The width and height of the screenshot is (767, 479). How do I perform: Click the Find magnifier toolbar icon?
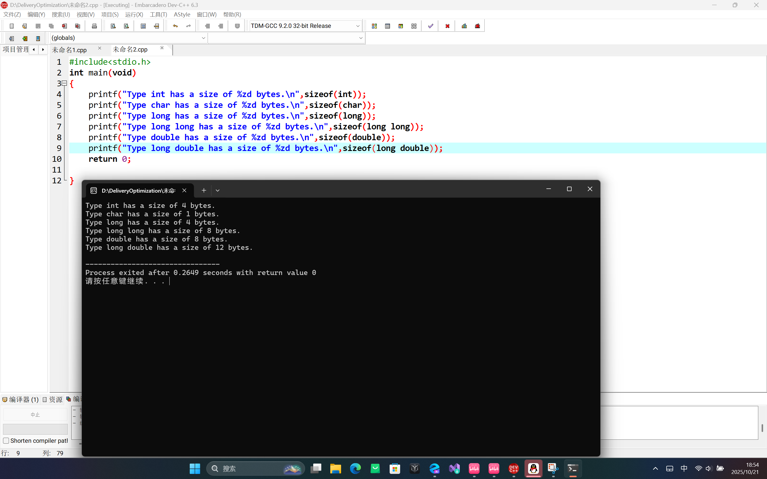tap(113, 26)
